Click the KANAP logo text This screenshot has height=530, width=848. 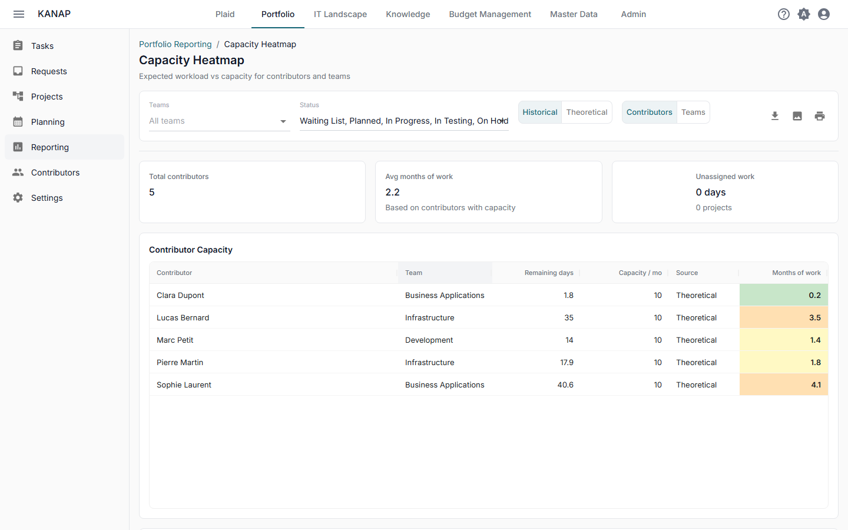[x=54, y=14]
